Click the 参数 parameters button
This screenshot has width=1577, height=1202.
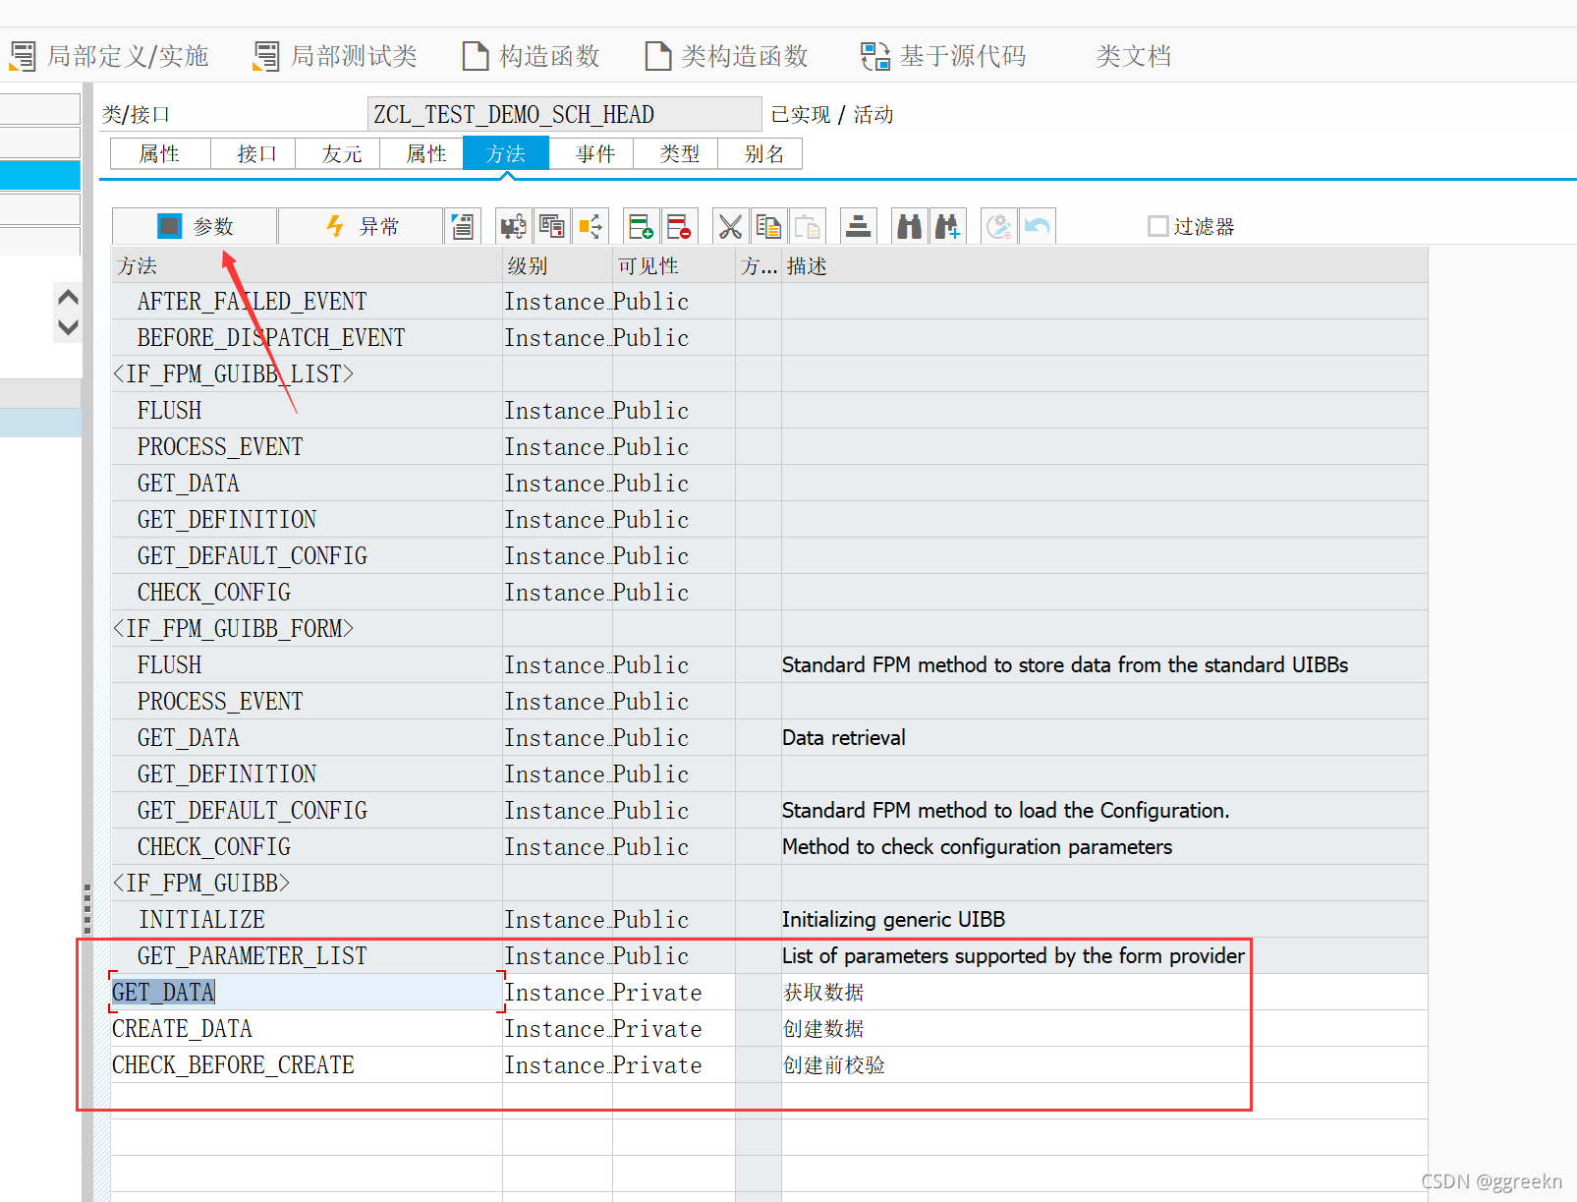click(195, 226)
